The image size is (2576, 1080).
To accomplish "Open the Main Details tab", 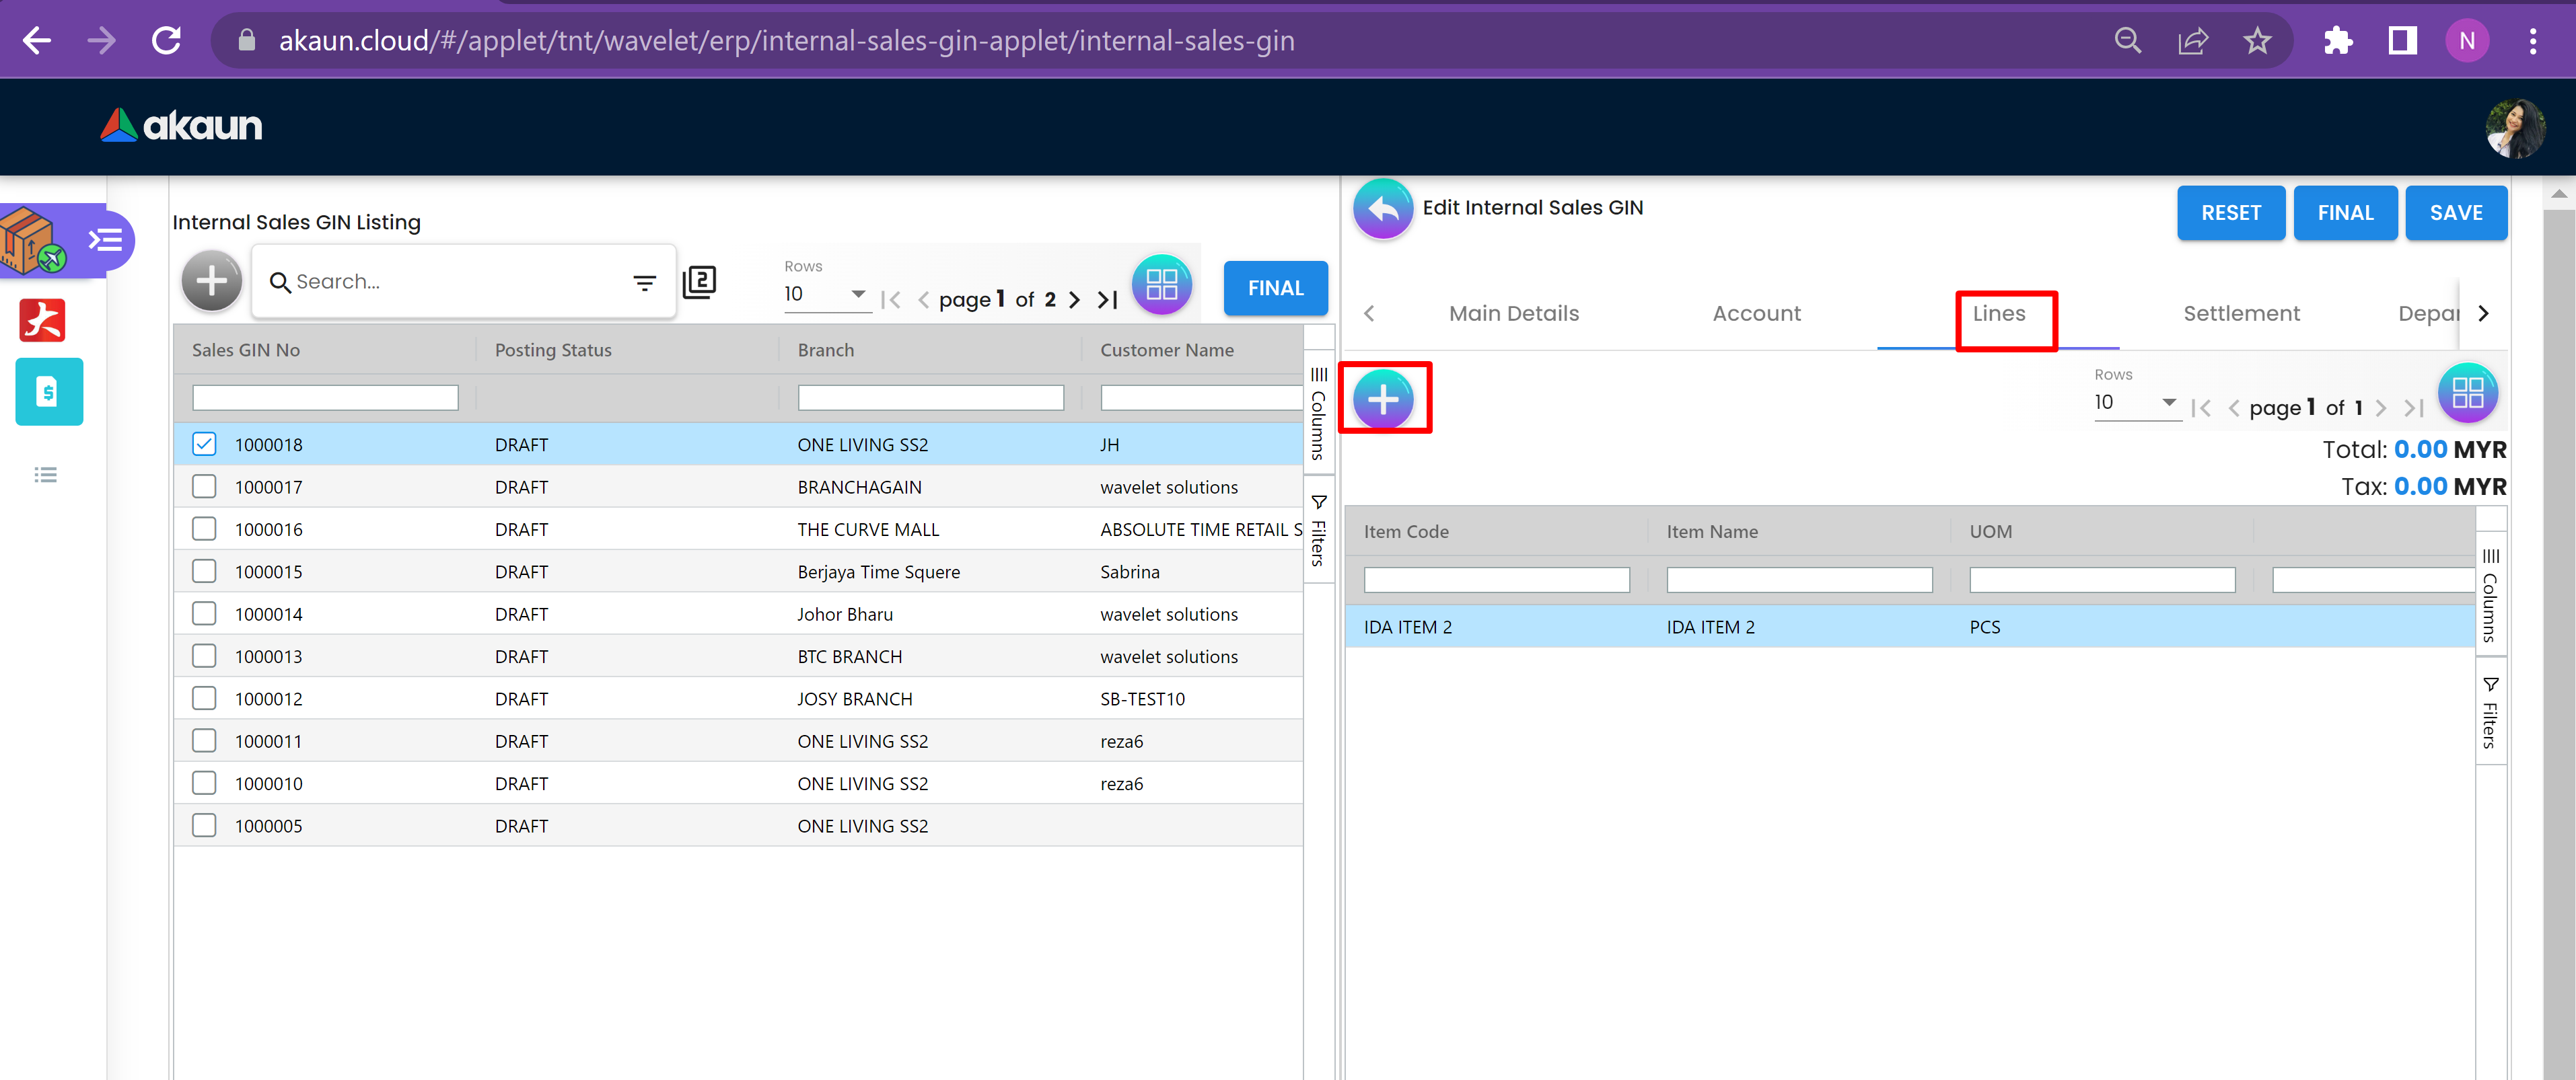I will coord(1513,313).
